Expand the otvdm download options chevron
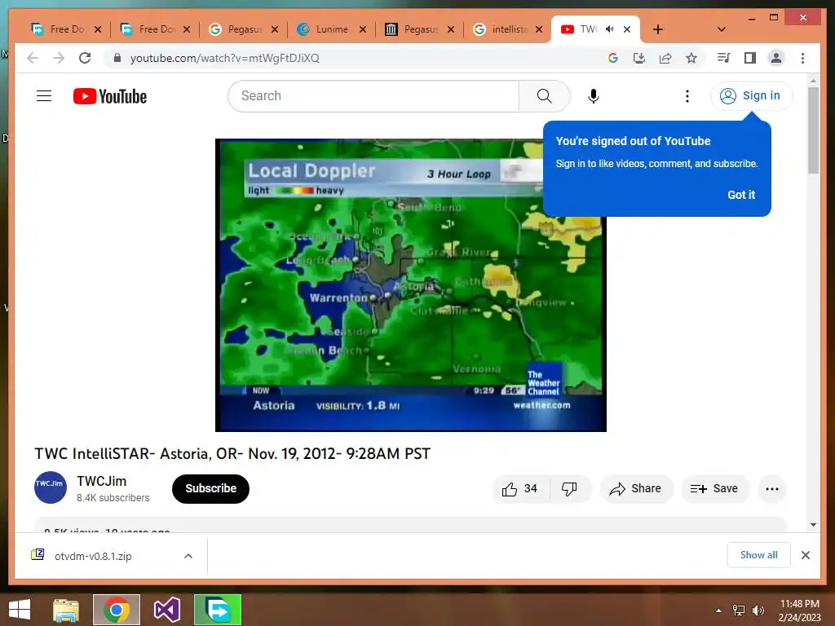Image resolution: width=835 pixels, height=626 pixels. point(188,556)
